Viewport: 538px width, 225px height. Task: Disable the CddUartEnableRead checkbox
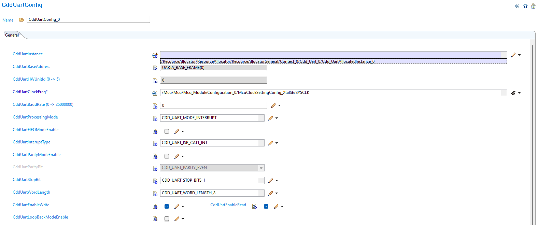[266, 207]
